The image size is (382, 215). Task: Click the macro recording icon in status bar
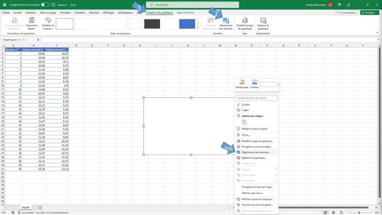13,212
